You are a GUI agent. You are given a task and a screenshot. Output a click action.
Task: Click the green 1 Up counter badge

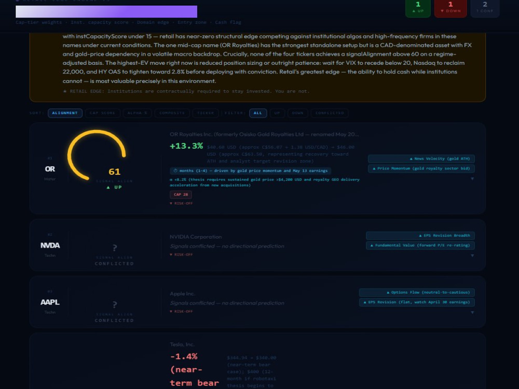point(418,8)
